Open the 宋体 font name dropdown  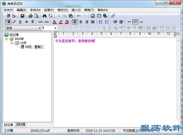40,28
